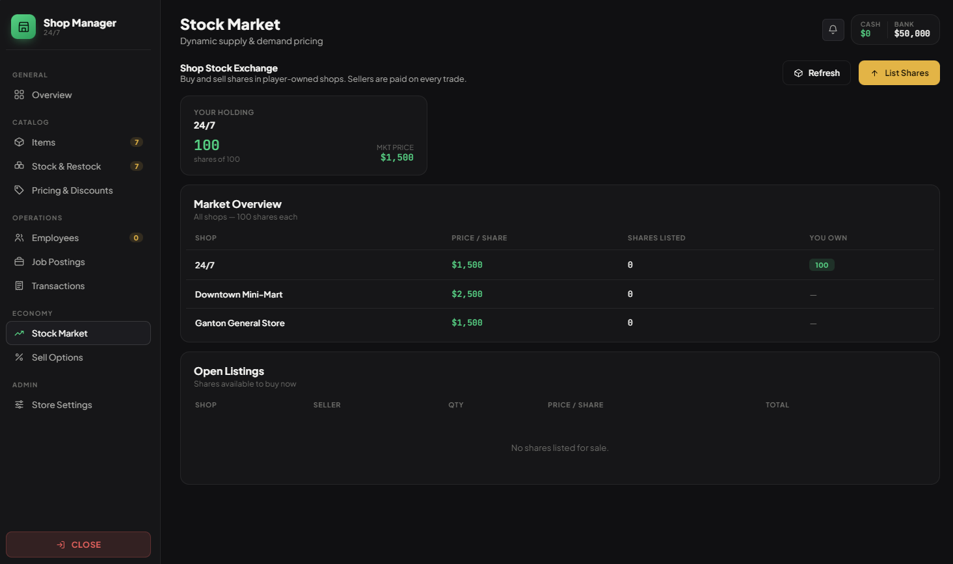Click the Stock & Restock boxes icon
The height and width of the screenshot is (564, 953).
(x=19, y=166)
